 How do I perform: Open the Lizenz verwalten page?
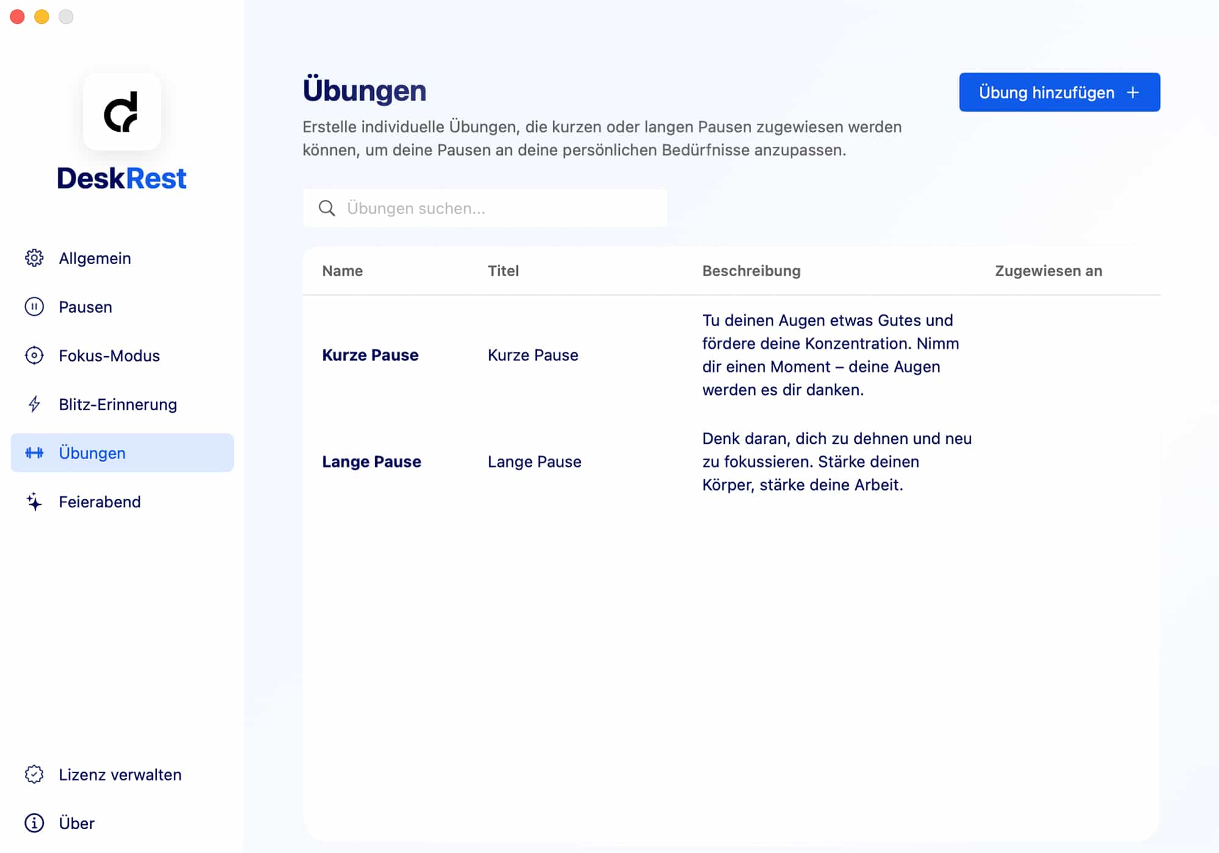[120, 774]
